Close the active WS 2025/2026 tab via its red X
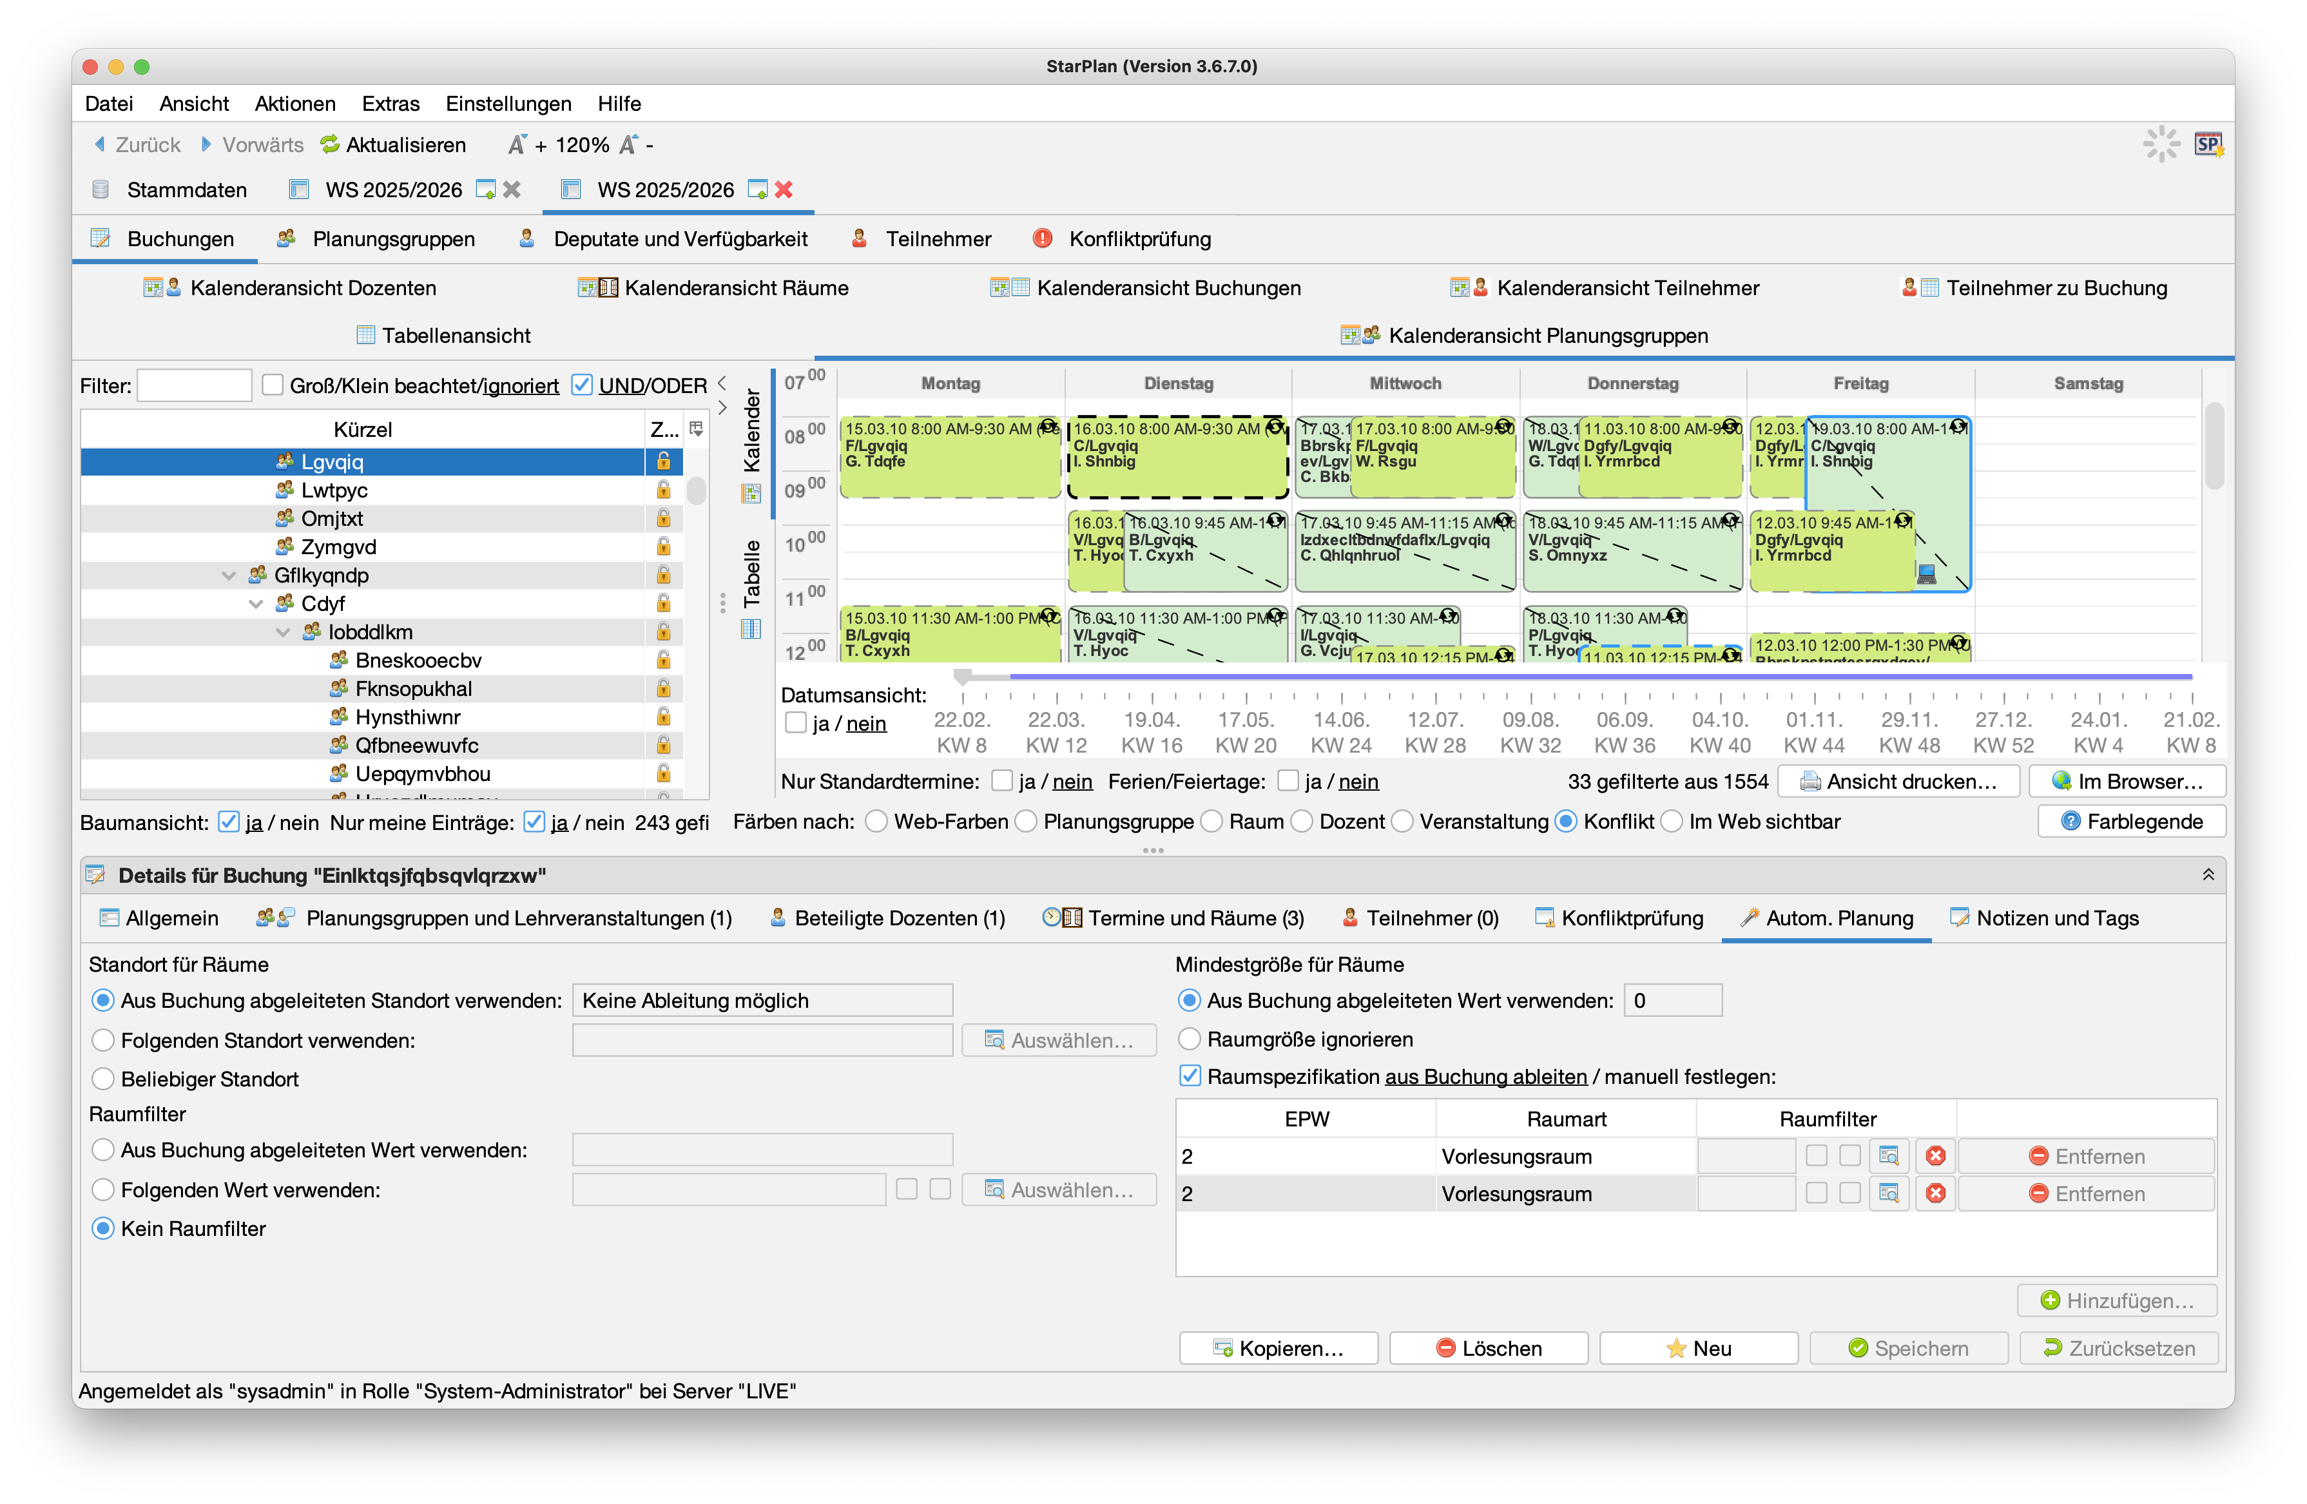Screen dimensions: 2307x1504 coord(783,190)
